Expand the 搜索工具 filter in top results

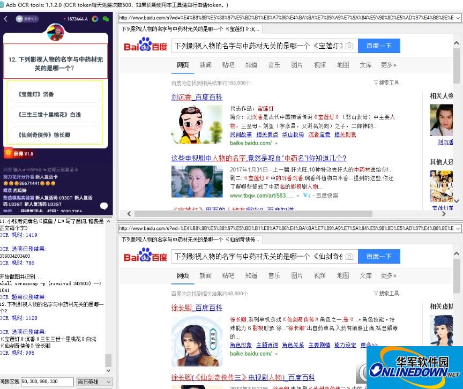point(386,83)
